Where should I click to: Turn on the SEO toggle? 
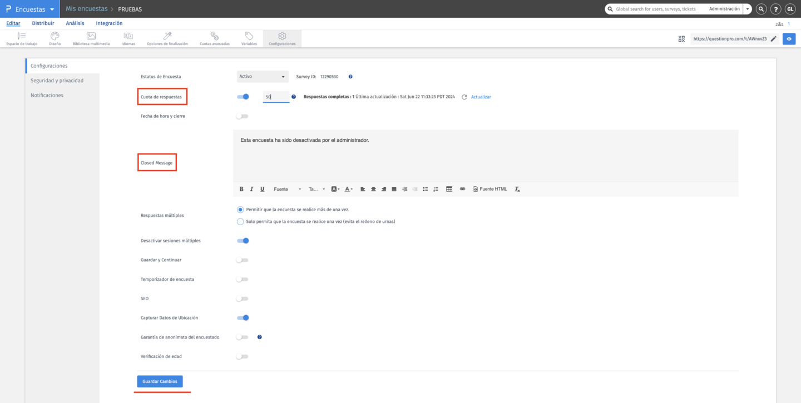(x=242, y=298)
